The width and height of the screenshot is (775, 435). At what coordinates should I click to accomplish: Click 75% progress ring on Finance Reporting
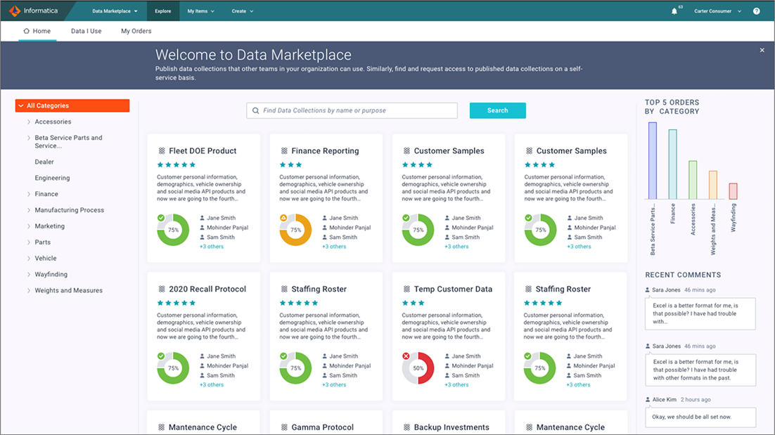[x=295, y=230]
